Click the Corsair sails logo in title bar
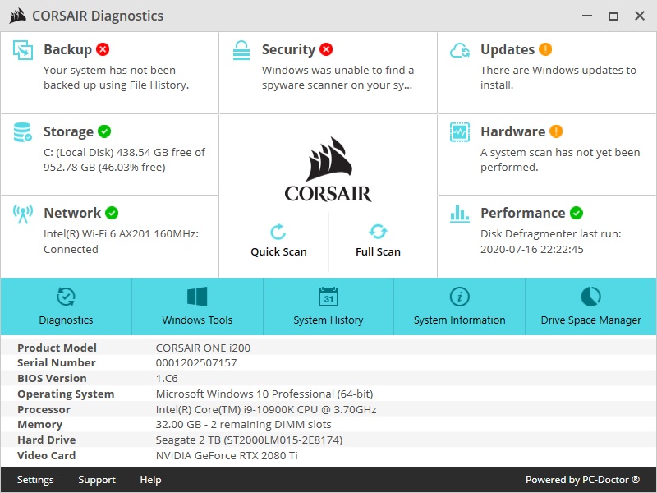This screenshot has height=493, width=657. tap(17, 16)
